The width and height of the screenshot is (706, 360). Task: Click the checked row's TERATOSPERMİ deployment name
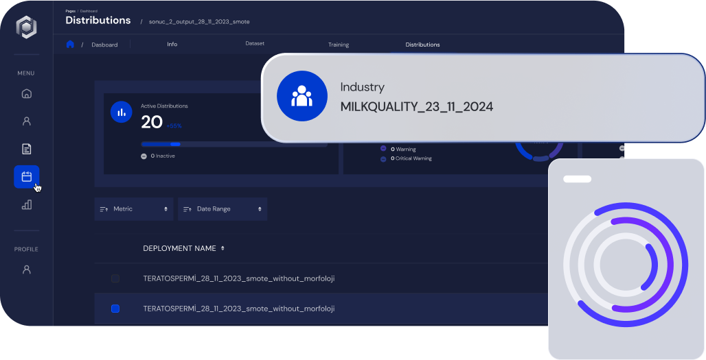(238, 309)
